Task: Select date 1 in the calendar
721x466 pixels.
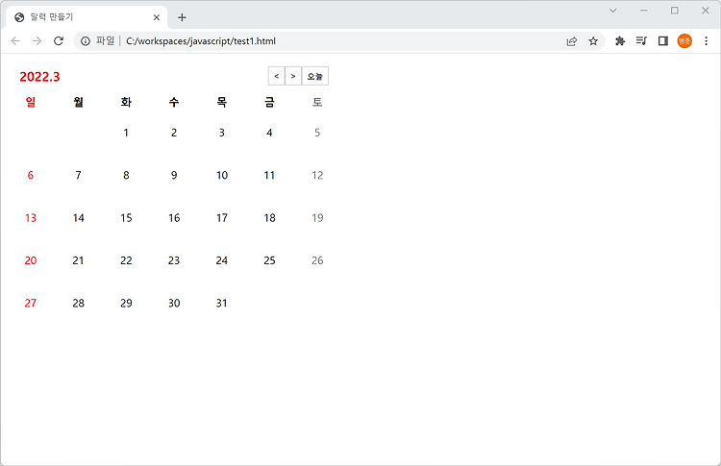Action: point(126,133)
